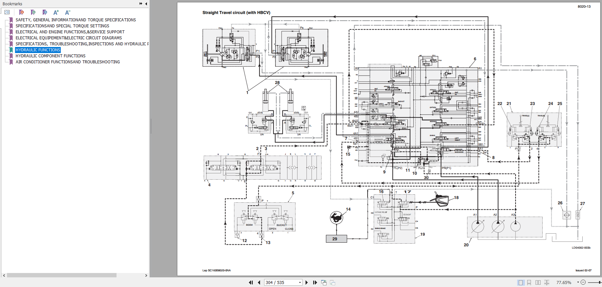Click the delete bookmark icon
Viewport: 602px width, 287px height.
[21, 12]
